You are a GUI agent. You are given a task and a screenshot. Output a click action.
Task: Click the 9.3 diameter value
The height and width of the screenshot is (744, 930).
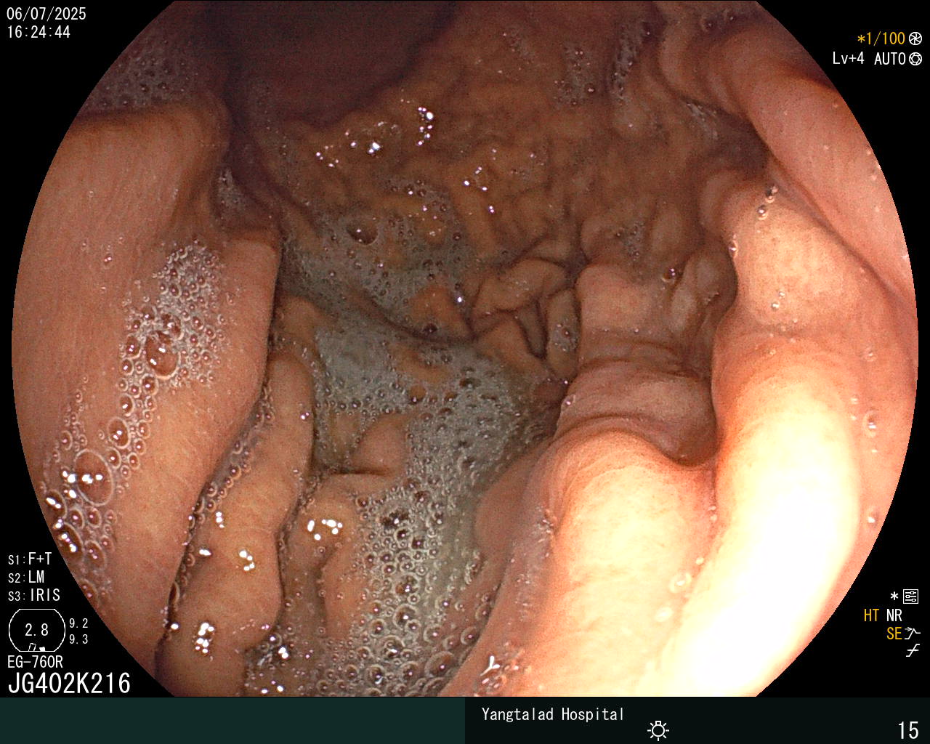pos(78,639)
